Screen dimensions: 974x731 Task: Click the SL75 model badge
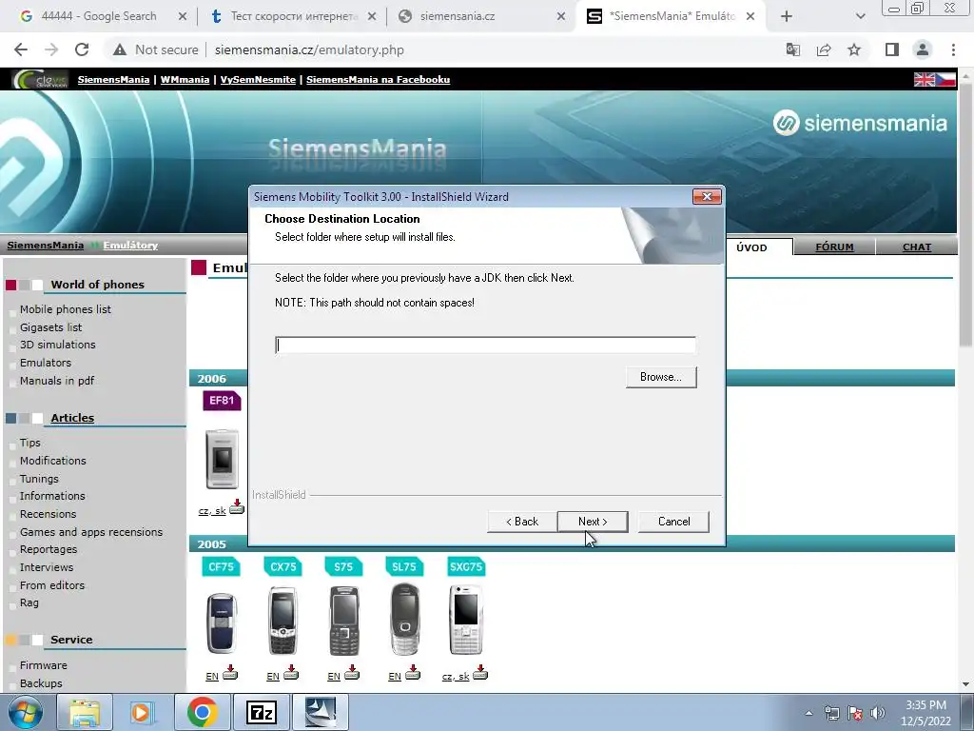(404, 567)
